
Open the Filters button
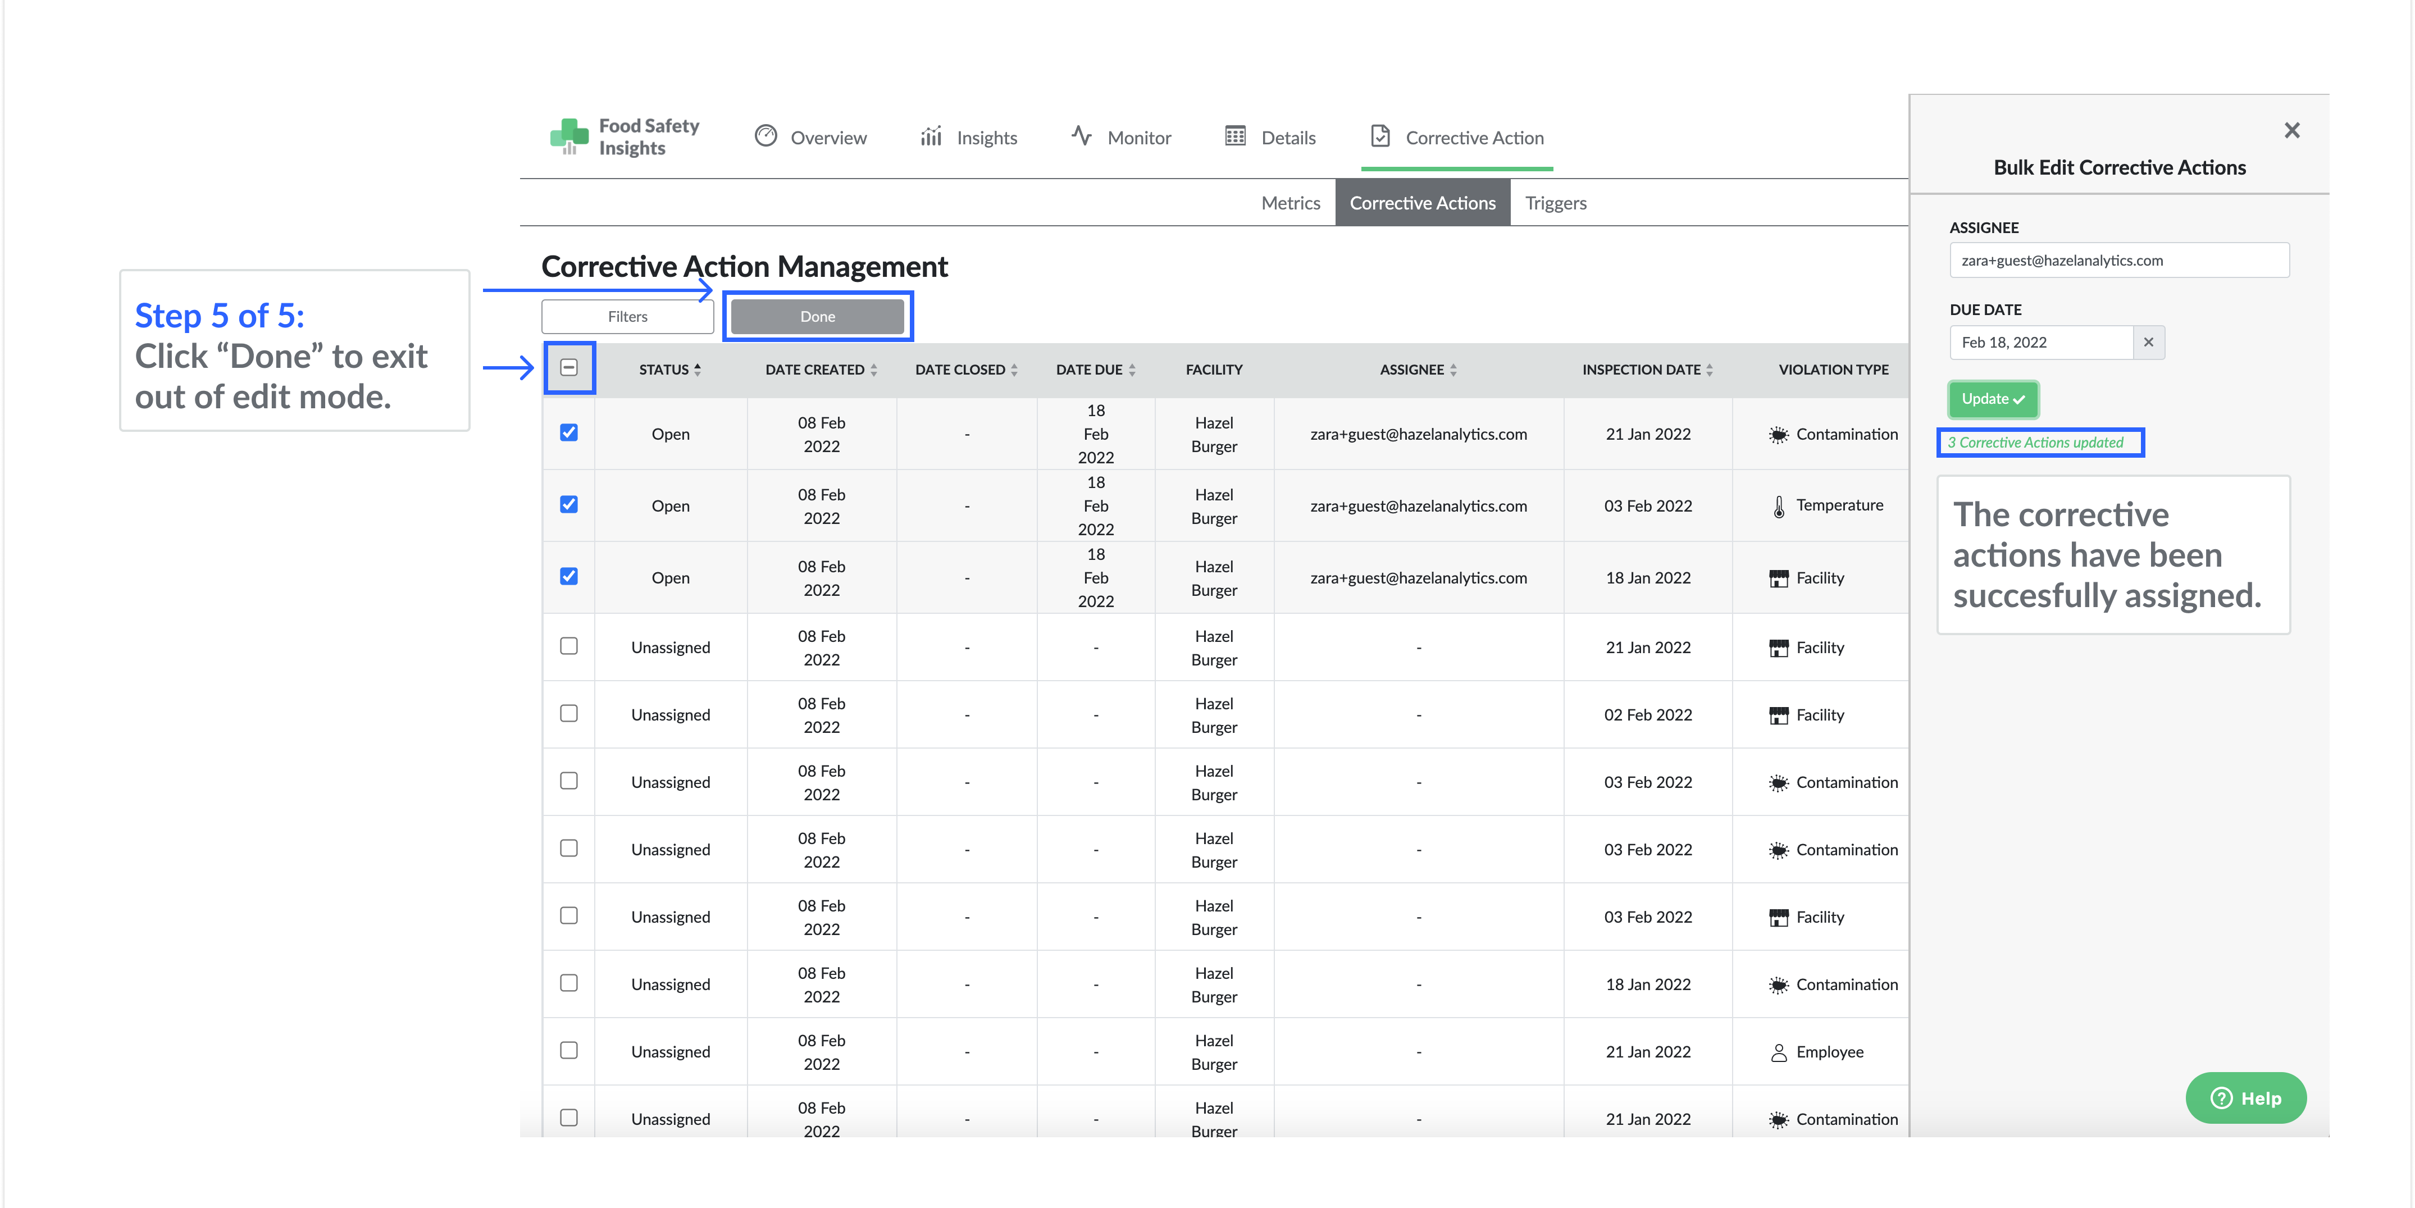click(627, 317)
